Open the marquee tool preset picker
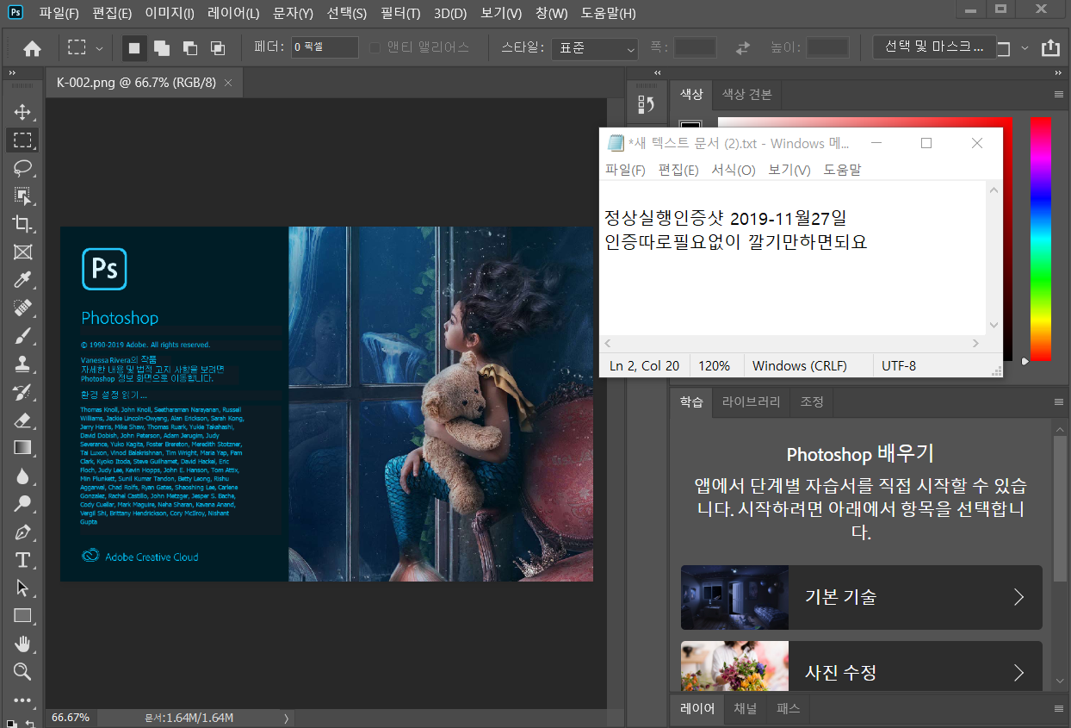This screenshot has width=1071, height=728. [x=86, y=48]
